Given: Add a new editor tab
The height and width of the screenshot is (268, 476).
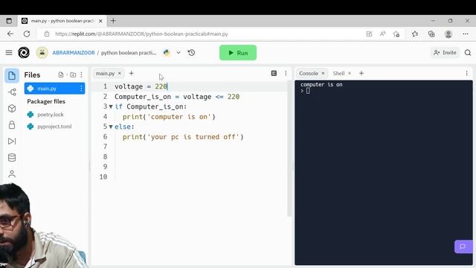Looking at the screenshot, I should (x=132, y=73).
